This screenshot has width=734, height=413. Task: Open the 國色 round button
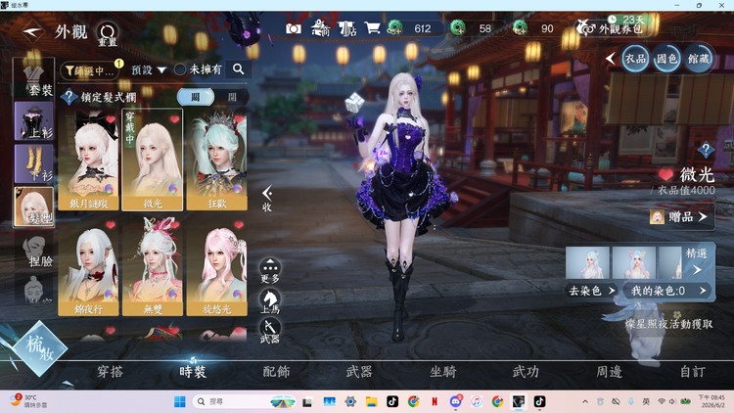(x=666, y=59)
